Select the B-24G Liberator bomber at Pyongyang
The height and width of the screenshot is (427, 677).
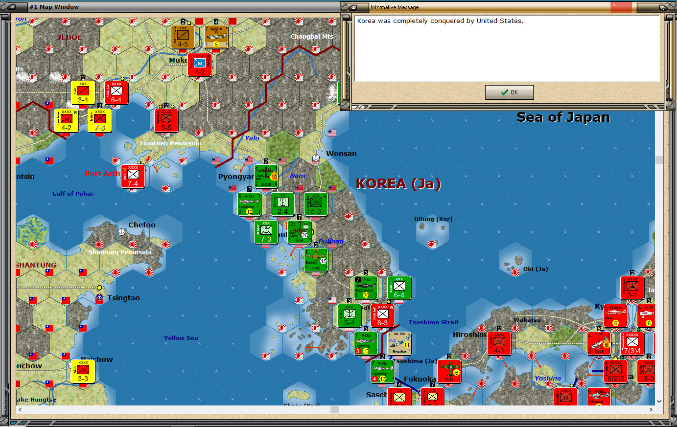pyautogui.click(x=266, y=176)
